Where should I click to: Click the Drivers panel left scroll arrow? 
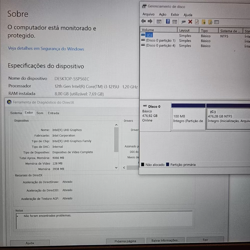click(x=124, y=167)
